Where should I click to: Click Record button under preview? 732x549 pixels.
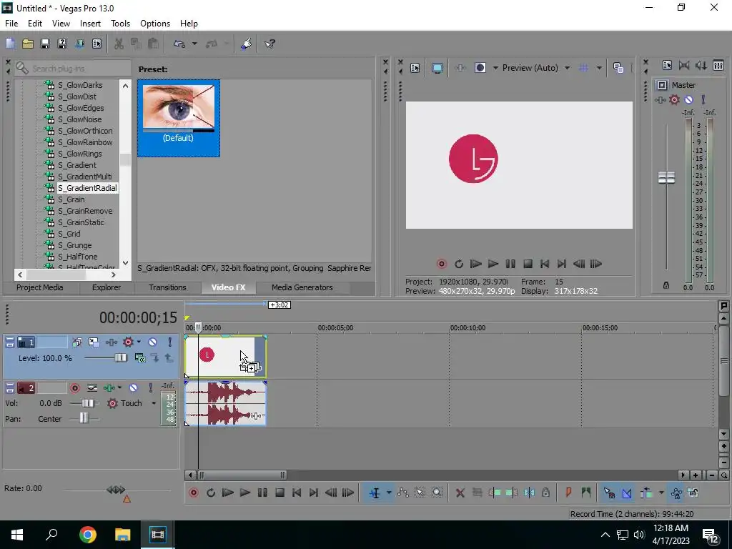[x=441, y=264]
